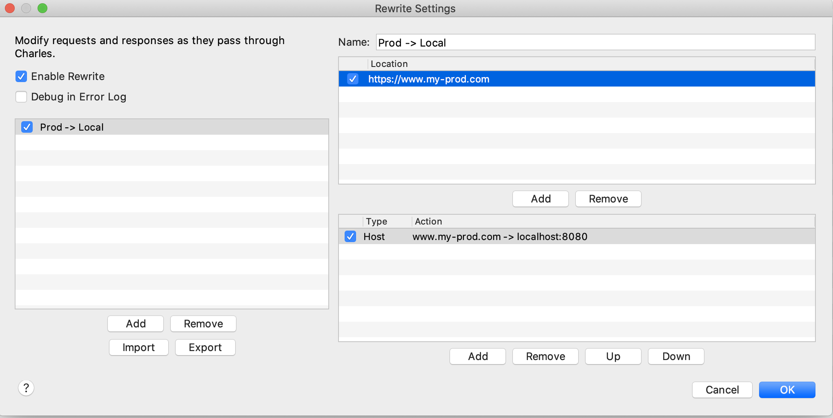Enable Debug in Error Log checkbox
This screenshot has width=833, height=418.
click(21, 97)
